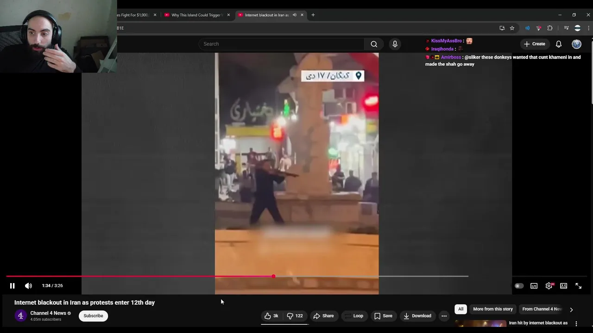Image resolution: width=593 pixels, height=333 pixels.
Task: Toggle the autoplay switch in player controls
Action: [x=519, y=286]
